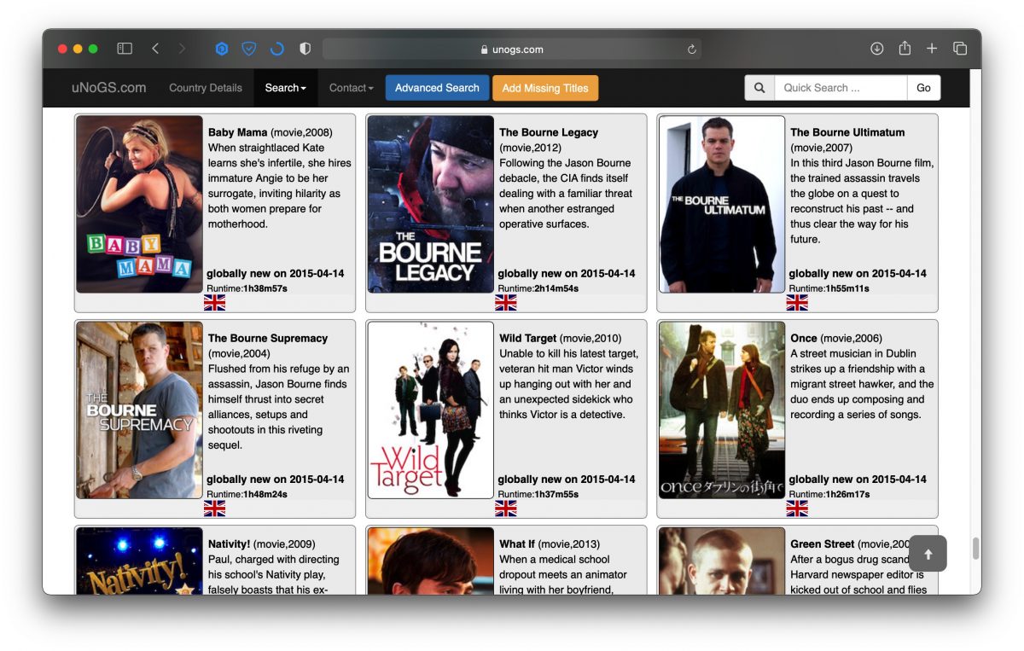The width and height of the screenshot is (1024, 651).
Task: Click UK flag under The Bourne Ultimatum
Action: (x=797, y=303)
